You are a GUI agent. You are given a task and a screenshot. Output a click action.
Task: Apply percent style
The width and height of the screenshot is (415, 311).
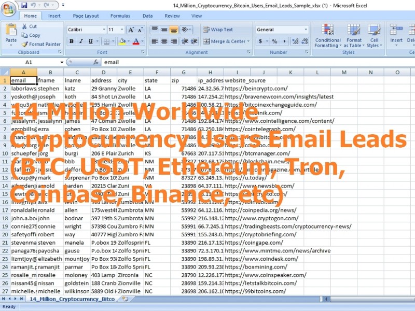point(275,41)
